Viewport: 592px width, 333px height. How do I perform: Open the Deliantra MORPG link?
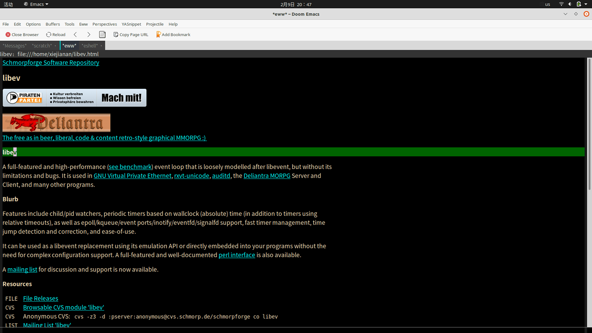click(x=267, y=176)
